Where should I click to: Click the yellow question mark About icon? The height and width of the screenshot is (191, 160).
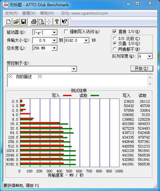[56, 22]
